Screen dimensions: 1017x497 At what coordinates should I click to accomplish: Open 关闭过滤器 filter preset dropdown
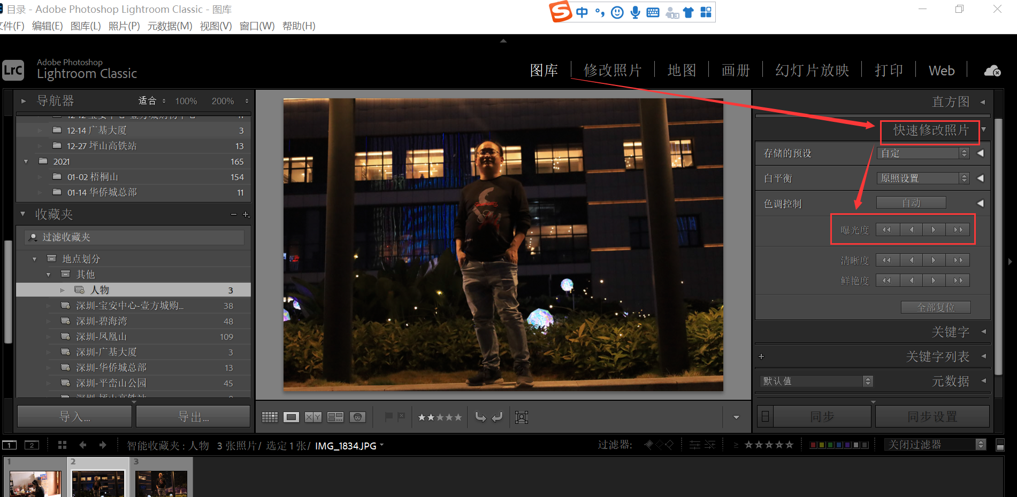click(935, 445)
